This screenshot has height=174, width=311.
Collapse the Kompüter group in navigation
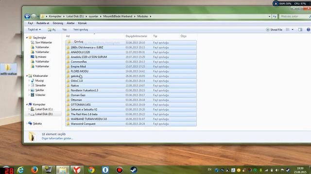pos(27,104)
